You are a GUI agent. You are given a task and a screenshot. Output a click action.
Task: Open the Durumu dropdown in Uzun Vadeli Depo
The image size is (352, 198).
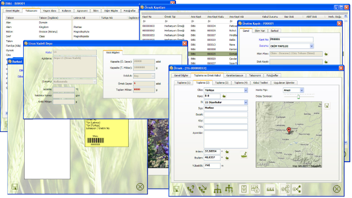coord(95,81)
